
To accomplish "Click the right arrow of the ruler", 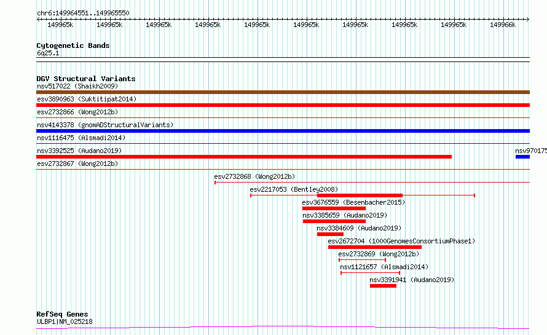I will [528, 19].
